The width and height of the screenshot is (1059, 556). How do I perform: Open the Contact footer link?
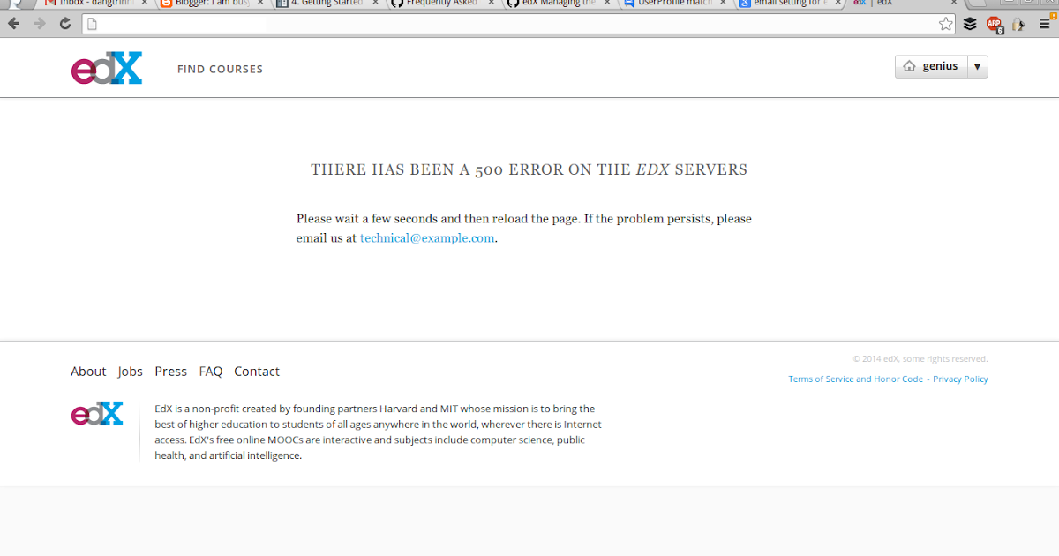(257, 372)
